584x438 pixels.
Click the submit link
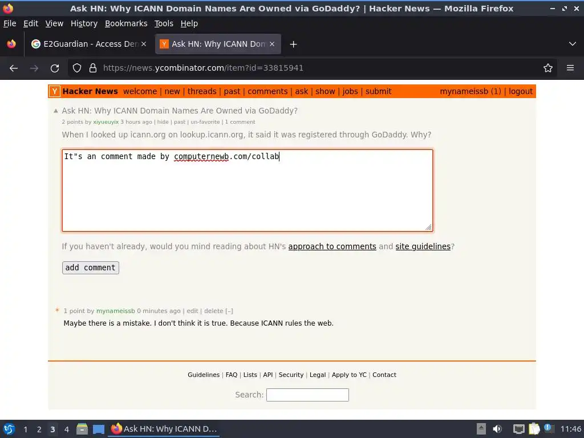(379, 91)
